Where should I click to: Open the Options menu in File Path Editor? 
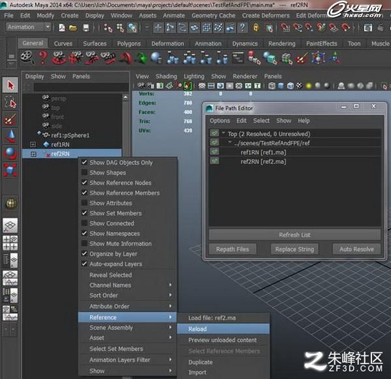pyautogui.click(x=220, y=121)
